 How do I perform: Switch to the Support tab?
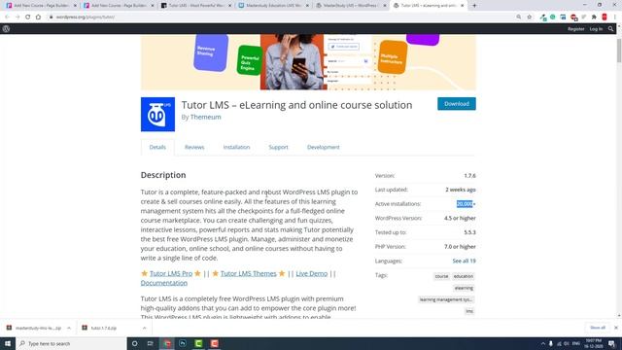[278, 147]
